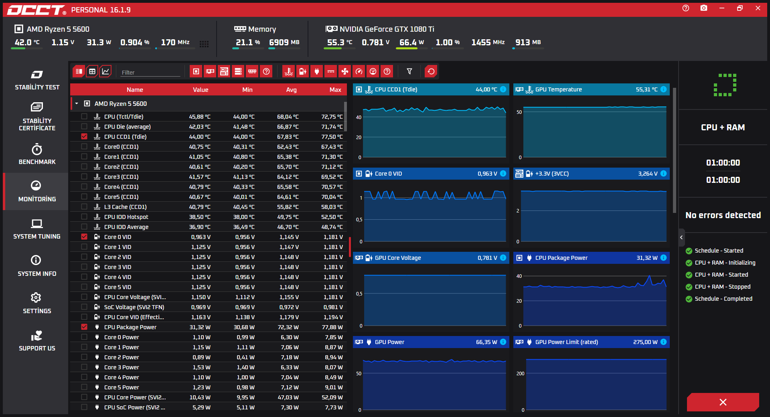Check the Core 3 VID row checkbox
770x417 pixels.
pyautogui.click(x=84, y=267)
